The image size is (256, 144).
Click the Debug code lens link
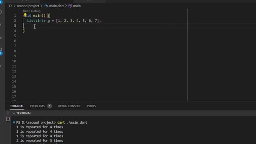click(36, 11)
